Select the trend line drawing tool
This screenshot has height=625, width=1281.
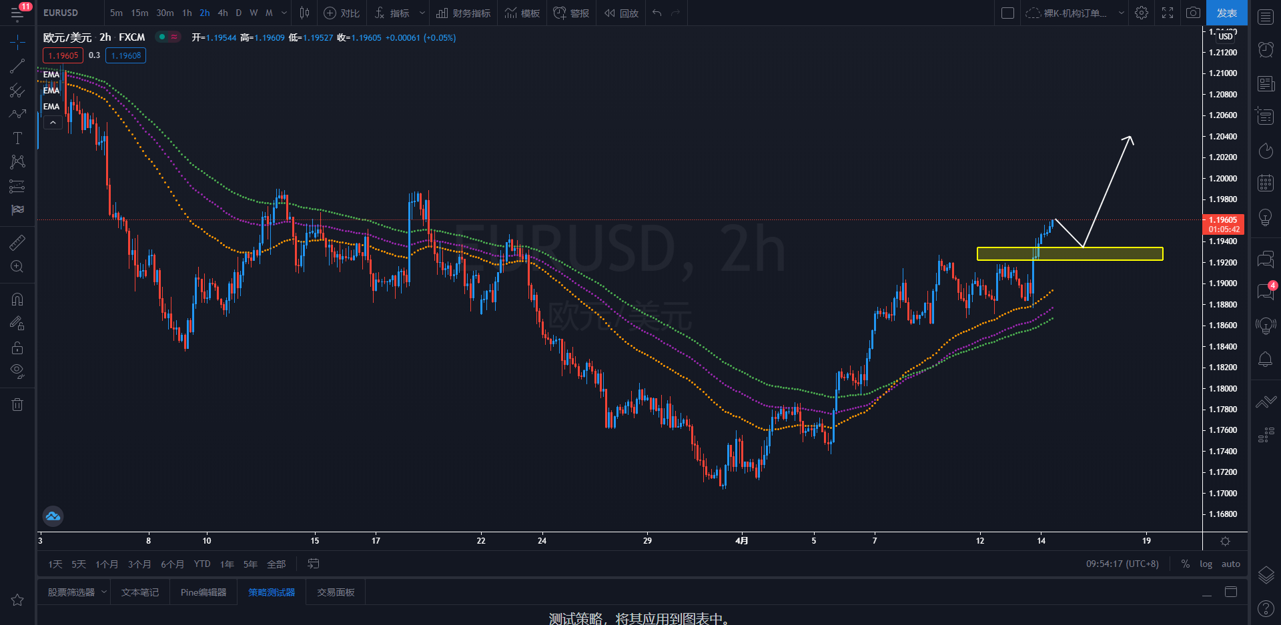tap(17, 66)
